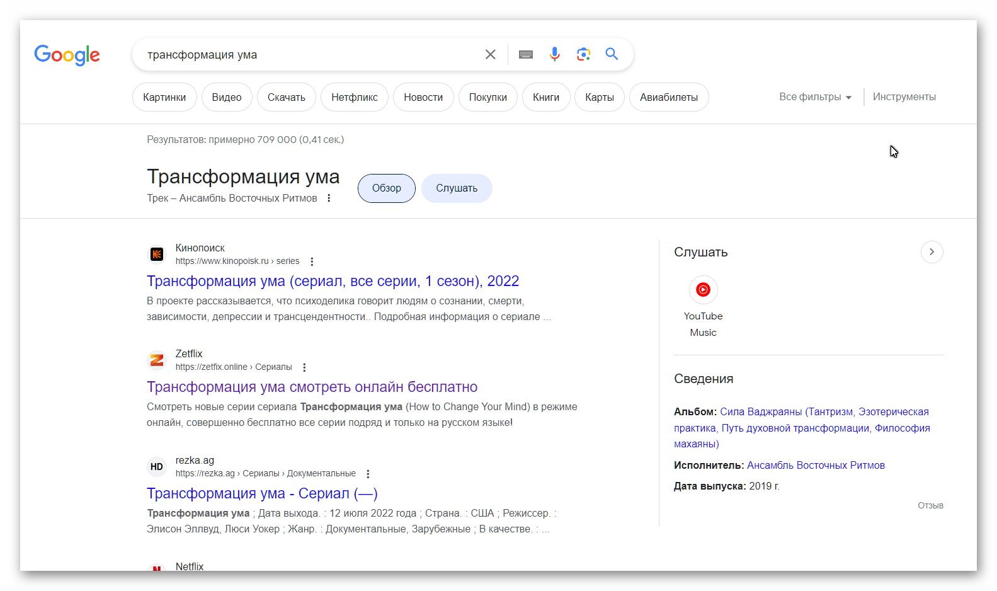Click the Google logo
Image resolution: width=997 pixels, height=591 pixels.
pos(67,55)
